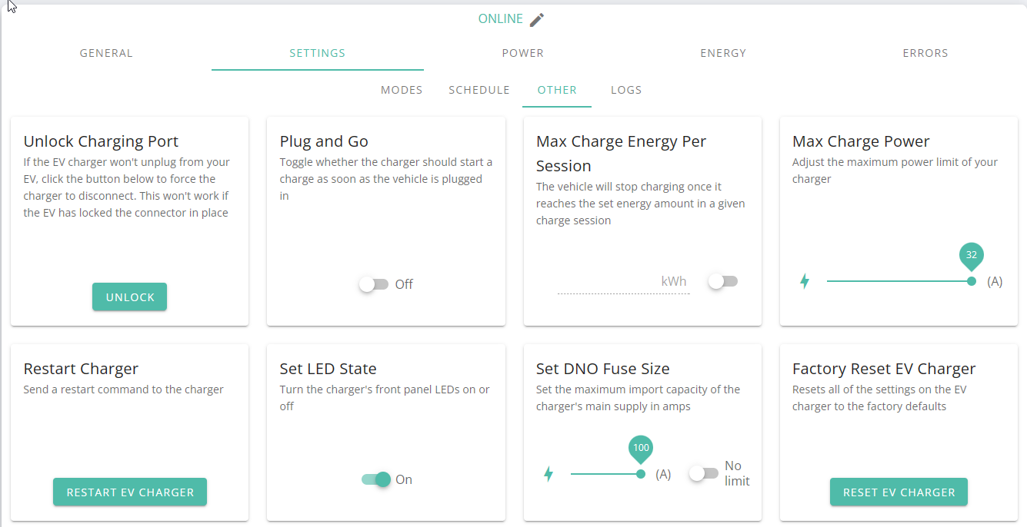The width and height of the screenshot is (1027, 527).
Task: Enable the No limit fuse size switch
Action: [x=704, y=473]
